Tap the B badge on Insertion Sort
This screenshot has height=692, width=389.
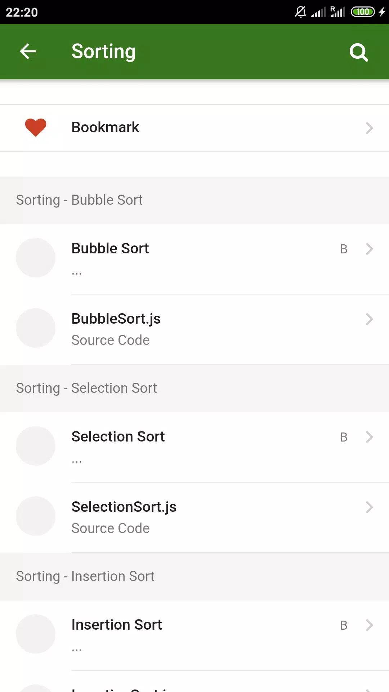tap(344, 625)
